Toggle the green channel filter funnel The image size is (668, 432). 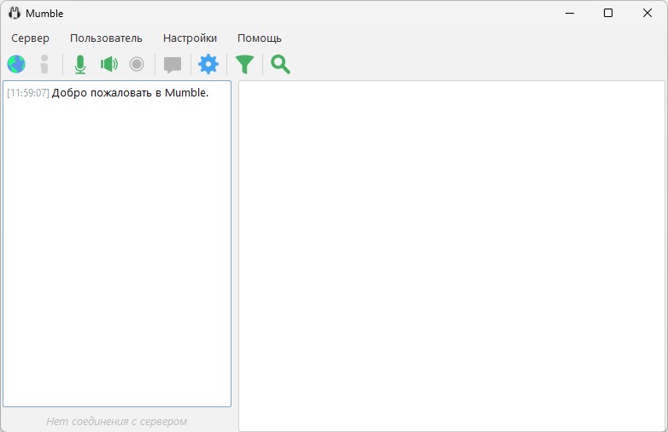[244, 64]
